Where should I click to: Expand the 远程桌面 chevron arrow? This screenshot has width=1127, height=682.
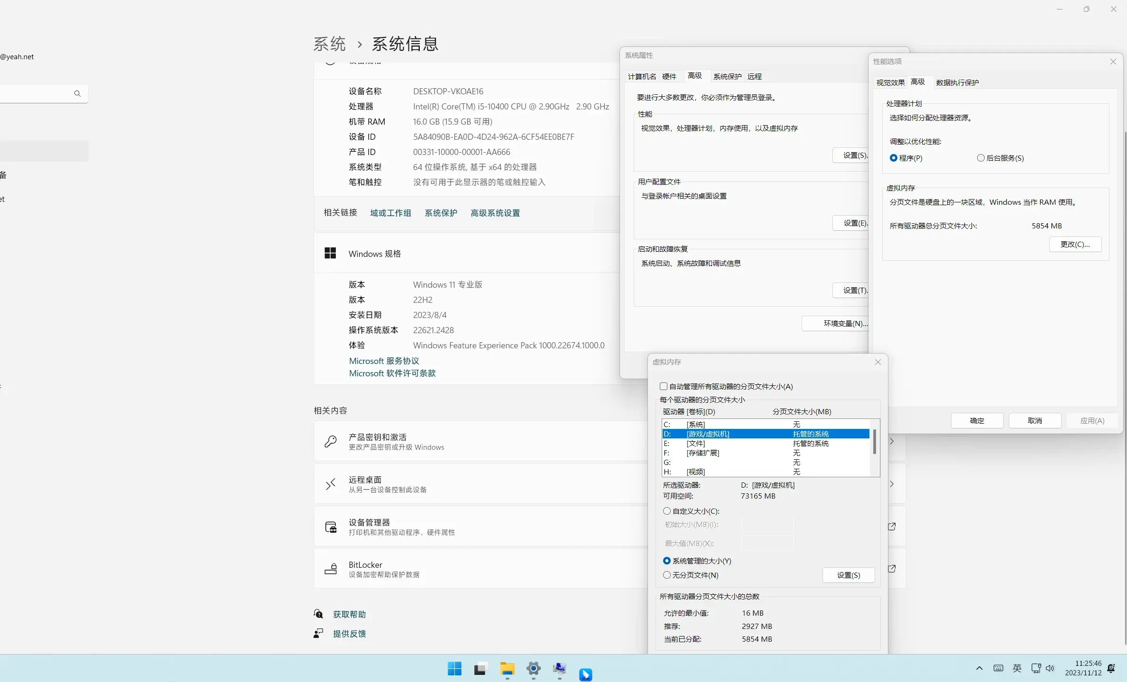892,484
